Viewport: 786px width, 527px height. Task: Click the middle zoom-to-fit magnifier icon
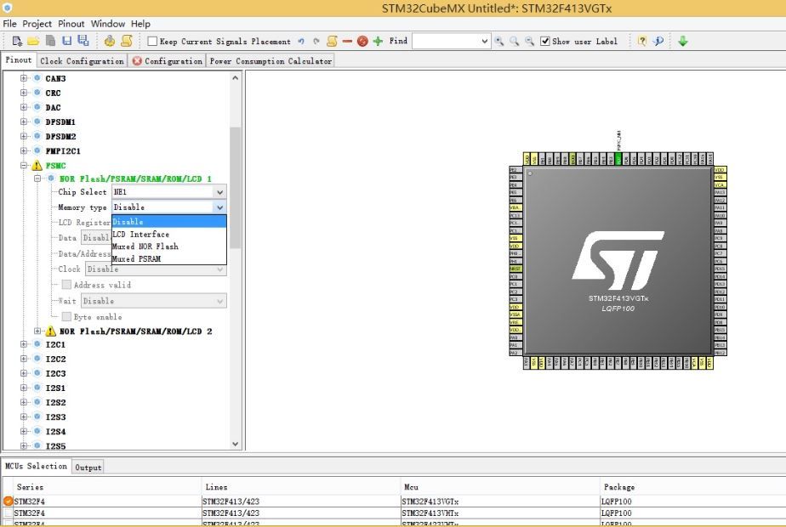coord(515,41)
